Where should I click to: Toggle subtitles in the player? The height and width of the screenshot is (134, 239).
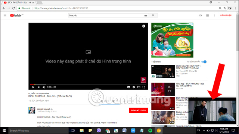click(128, 87)
